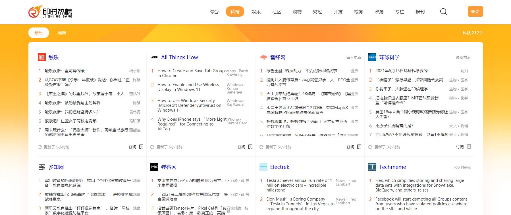Refresh the 雷锋网 feed card
Viewport: 511px width, 215px height.
261,147
